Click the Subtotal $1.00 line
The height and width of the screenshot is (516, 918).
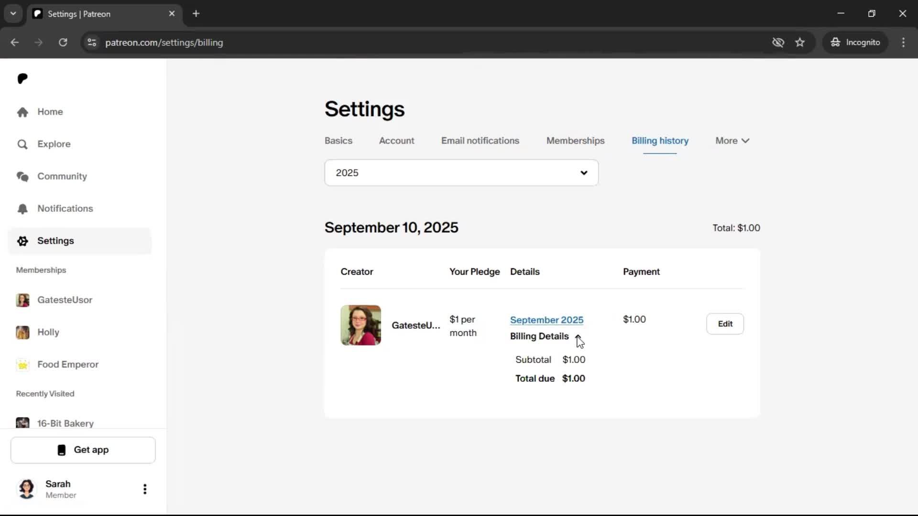[550, 360]
